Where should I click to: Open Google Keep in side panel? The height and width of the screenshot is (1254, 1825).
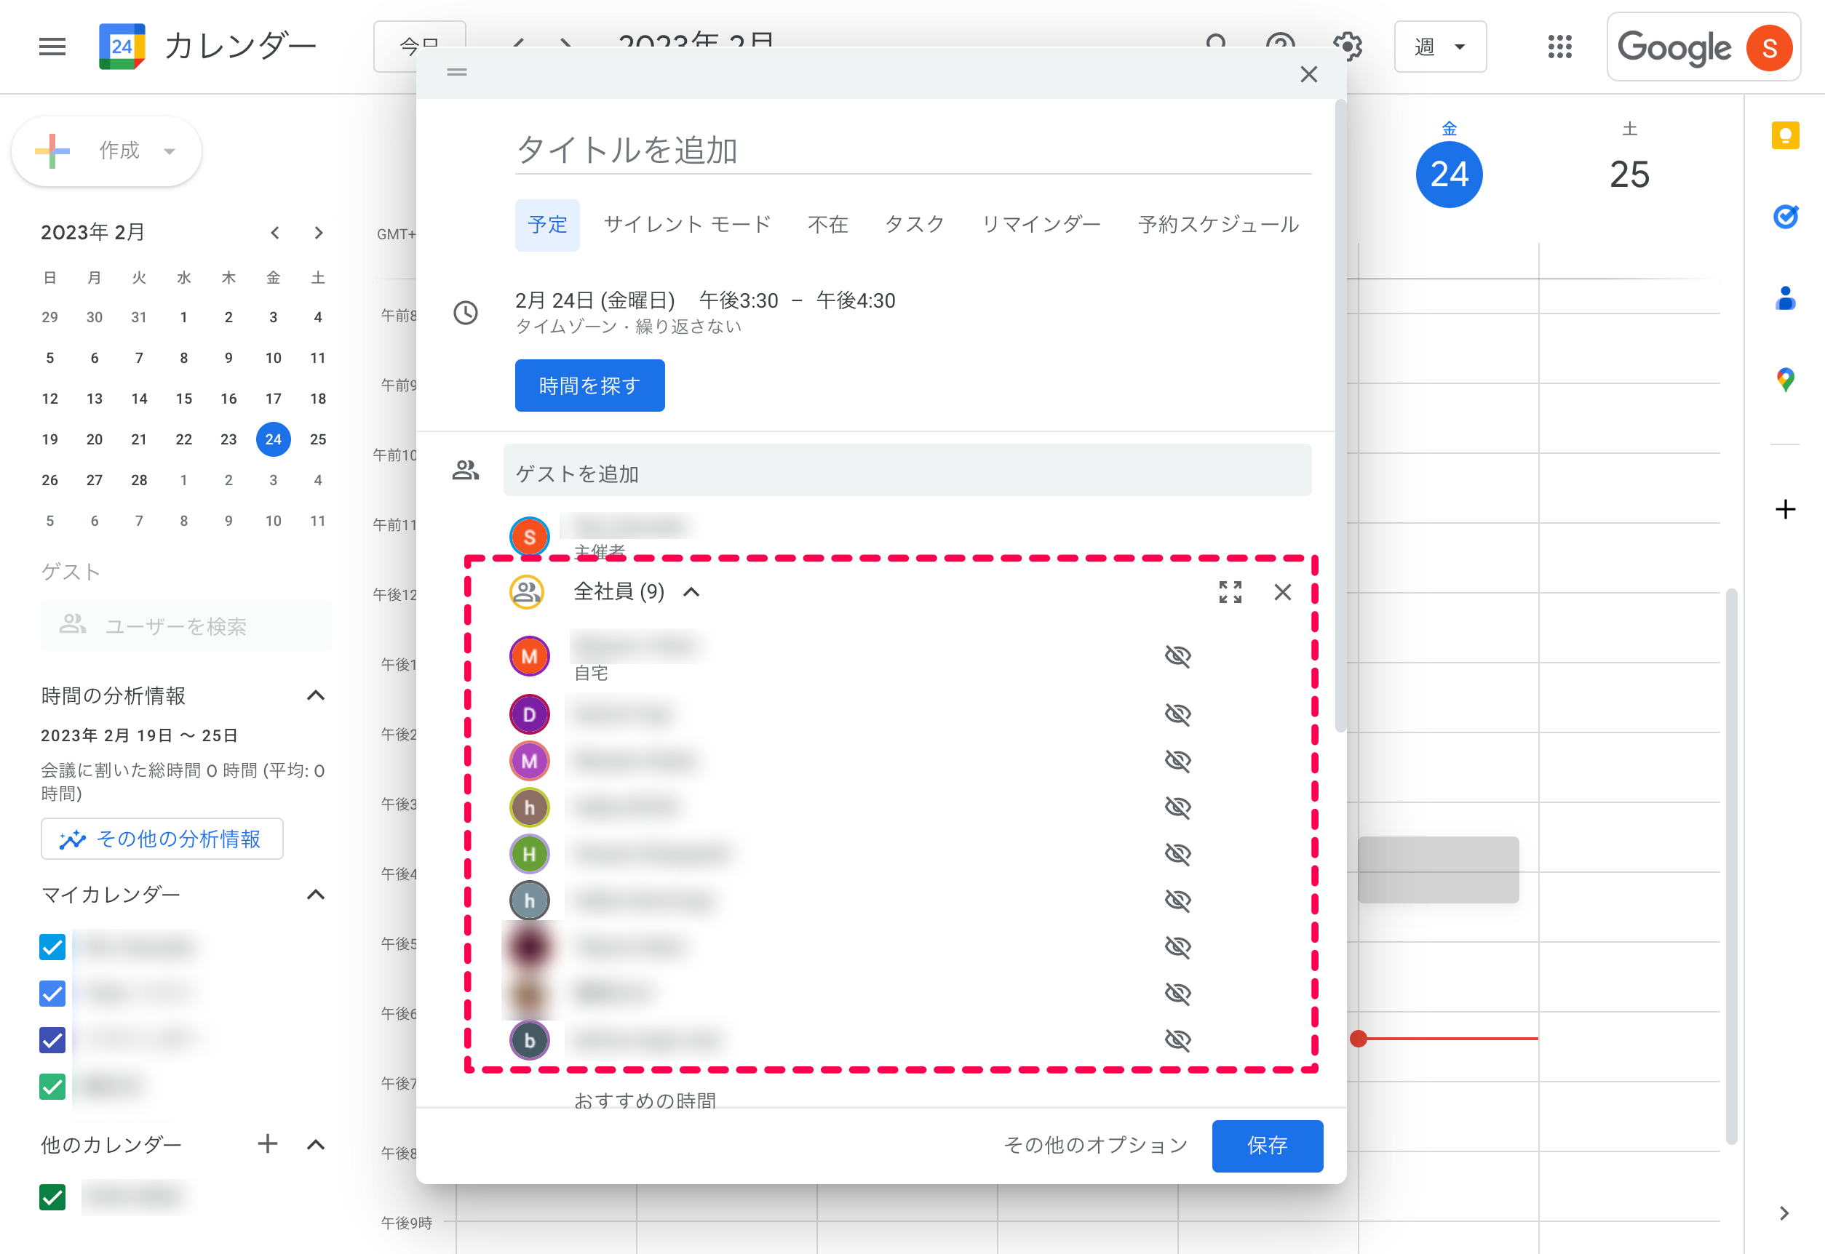click(1785, 136)
